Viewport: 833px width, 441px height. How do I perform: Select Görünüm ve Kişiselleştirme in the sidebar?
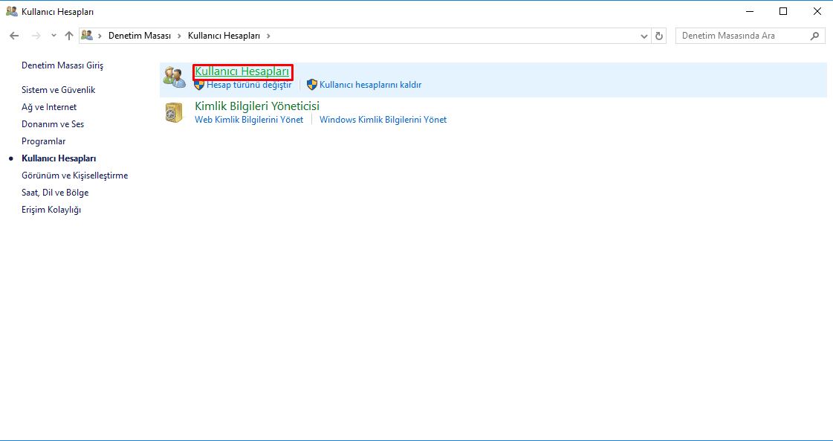(x=74, y=176)
